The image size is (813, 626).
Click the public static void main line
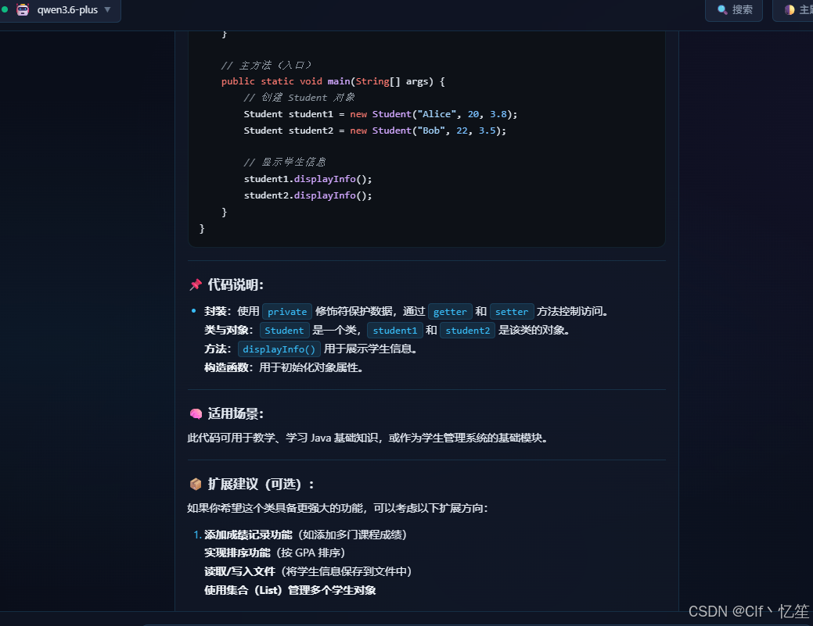pos(333,81)
